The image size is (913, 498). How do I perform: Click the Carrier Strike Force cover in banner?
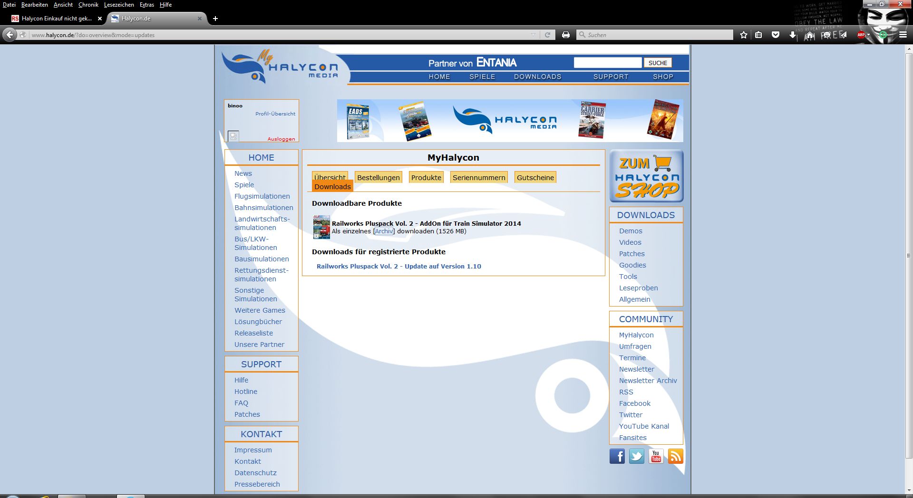tap(592, 120)
